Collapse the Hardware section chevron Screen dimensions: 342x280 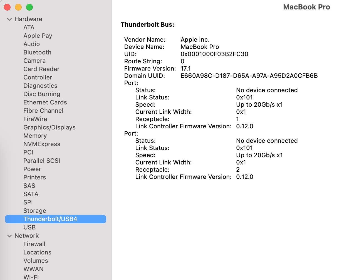(10, 19)
